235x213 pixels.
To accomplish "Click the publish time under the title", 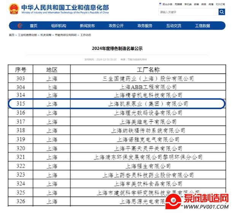I will pos(100,59).
